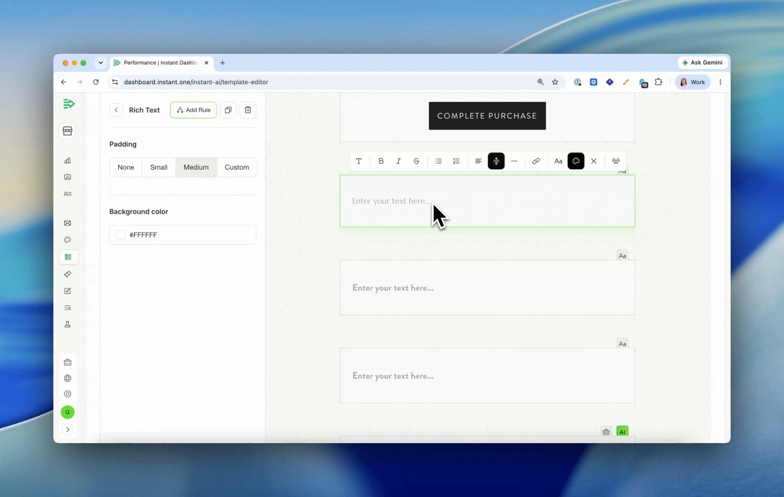This screenshot has height=497, width=784.
Task: Open the envelope email icon in sidebar
Action: [68, 223]
